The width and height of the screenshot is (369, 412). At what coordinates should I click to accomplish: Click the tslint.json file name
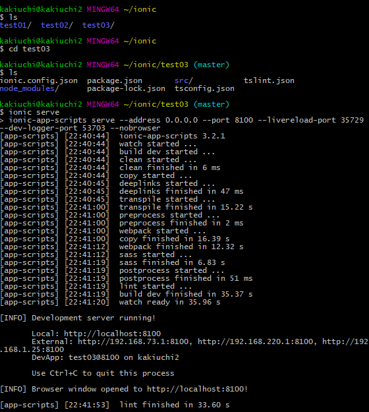coord(269,80)
